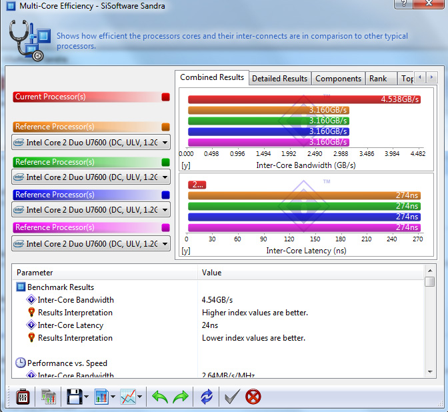This screenshot has width=448, height=412.
Task: Click the stethoscope module icon in header
Action: click(29, 40)
